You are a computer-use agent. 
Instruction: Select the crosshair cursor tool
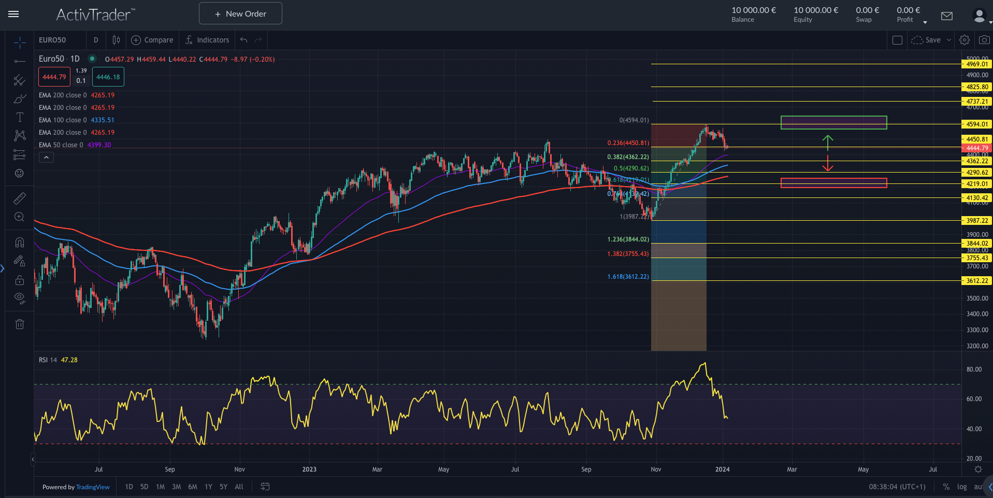(19, 42)
